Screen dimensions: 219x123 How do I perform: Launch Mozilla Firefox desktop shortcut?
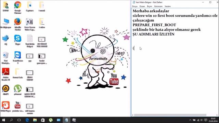click(x=17, y=24)
